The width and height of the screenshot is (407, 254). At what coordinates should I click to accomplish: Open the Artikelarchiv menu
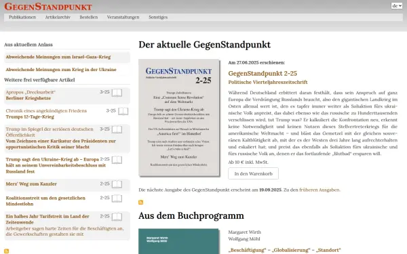pyautogui.click(x=58, y=17)
